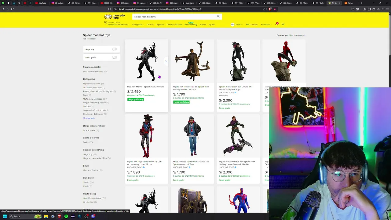Open Spider-man 3 Black Suit Deluxe listing
This screenshot has height=220, width=391.
coord(235,88)
